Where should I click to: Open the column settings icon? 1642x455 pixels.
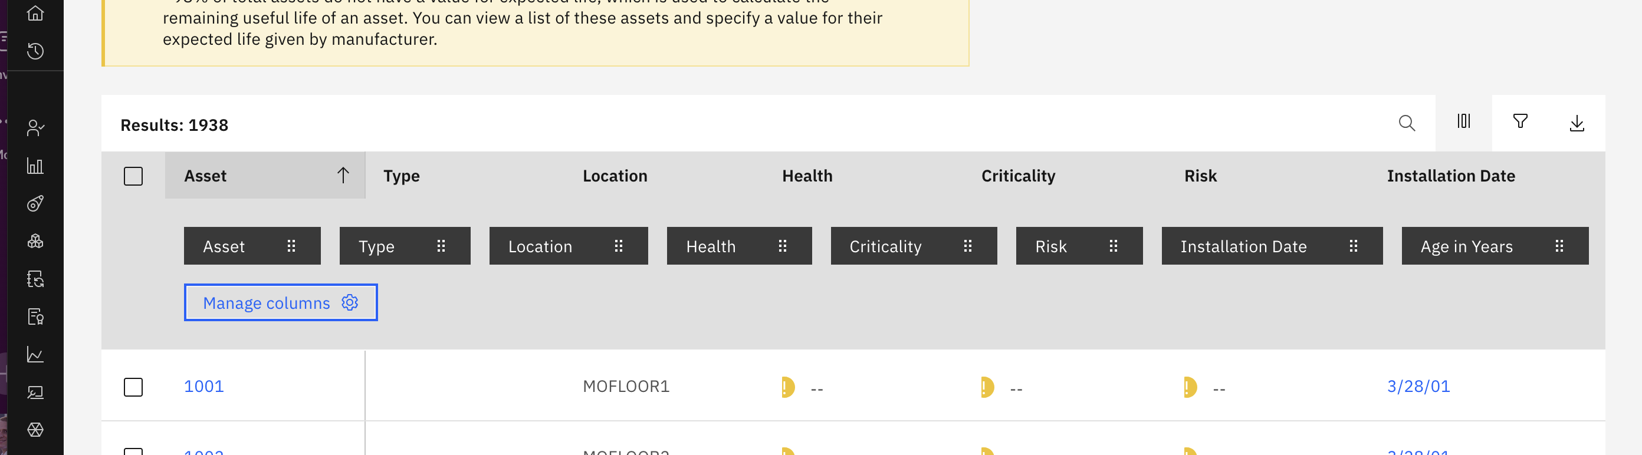[x=1463, y=121]
